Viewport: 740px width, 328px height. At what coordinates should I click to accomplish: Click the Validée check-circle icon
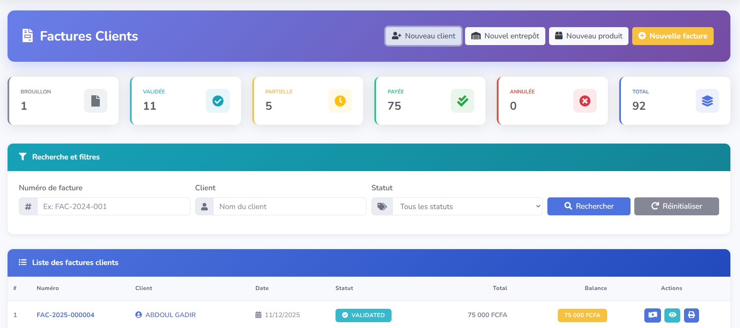coord(218,101)
